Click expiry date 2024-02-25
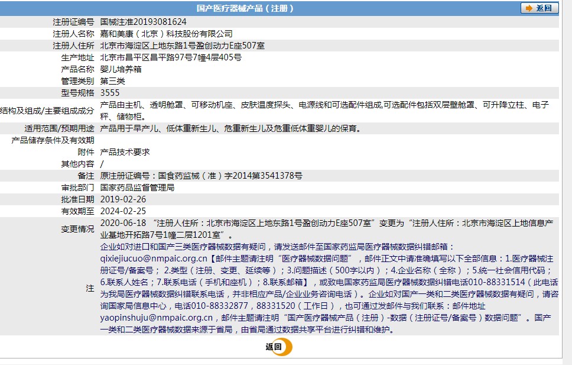This screenshot has width=572, height=365. (x=123, y=211)
